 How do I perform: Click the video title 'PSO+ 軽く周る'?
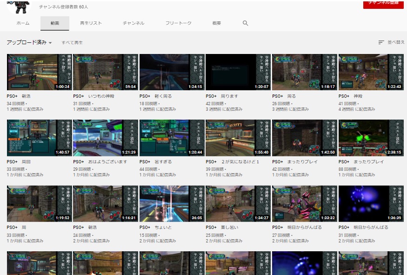click(155, 96)
